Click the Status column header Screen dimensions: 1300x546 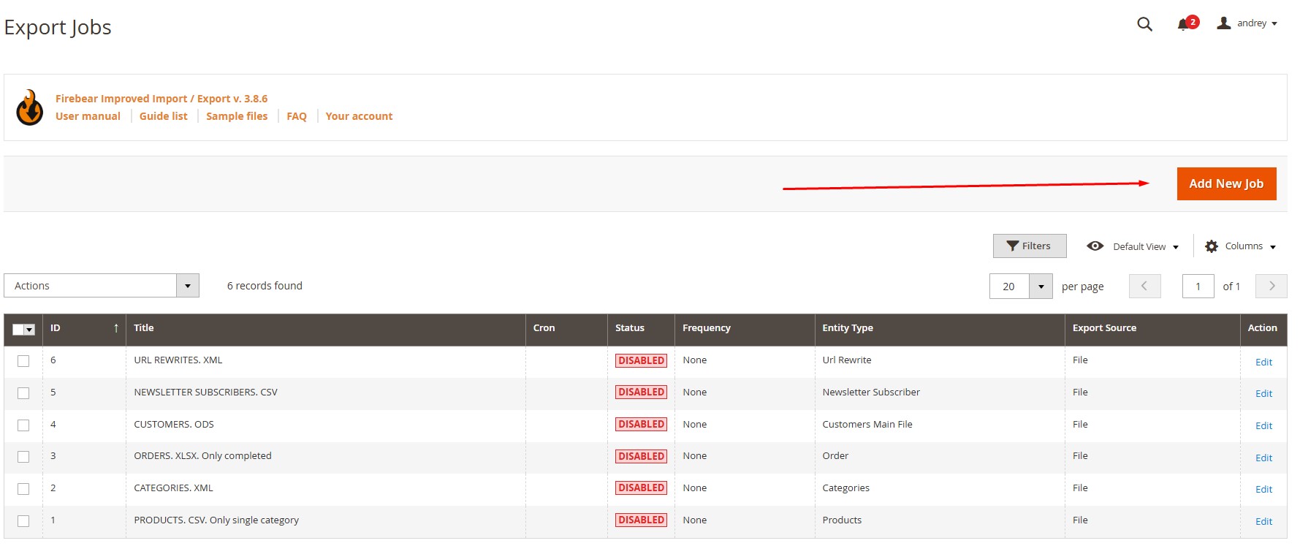click(x=630, y=328)
